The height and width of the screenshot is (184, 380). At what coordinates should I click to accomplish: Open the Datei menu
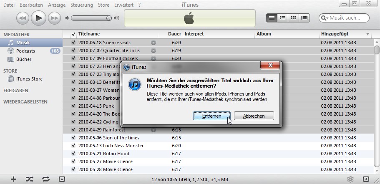9,5
